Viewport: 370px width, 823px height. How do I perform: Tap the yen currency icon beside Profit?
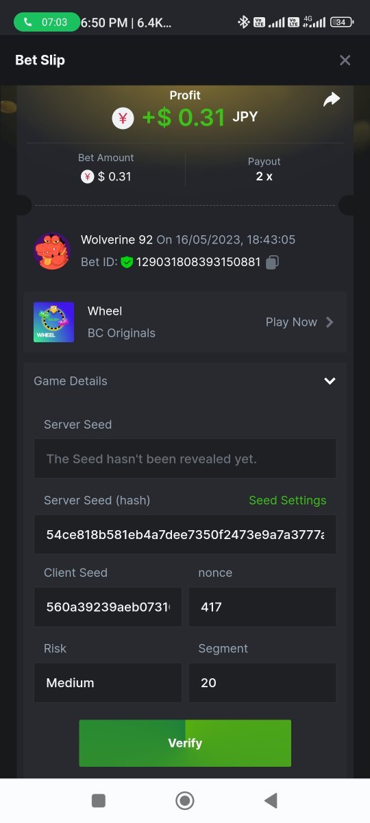[123, 118]
